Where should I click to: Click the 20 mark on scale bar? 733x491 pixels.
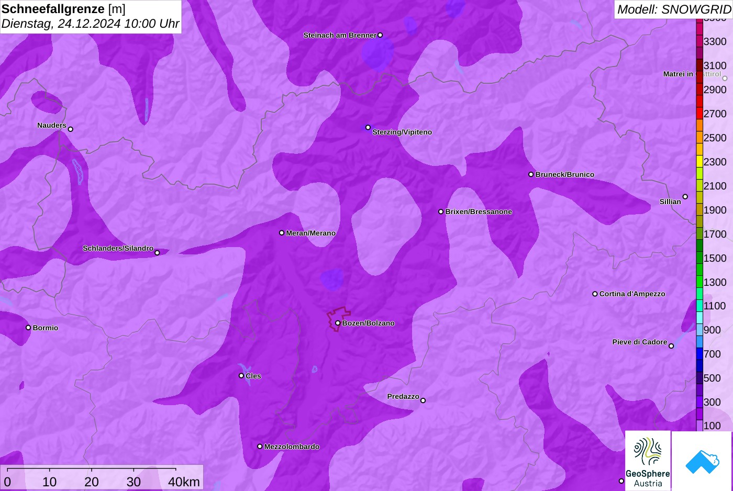[x=92, y=482]
